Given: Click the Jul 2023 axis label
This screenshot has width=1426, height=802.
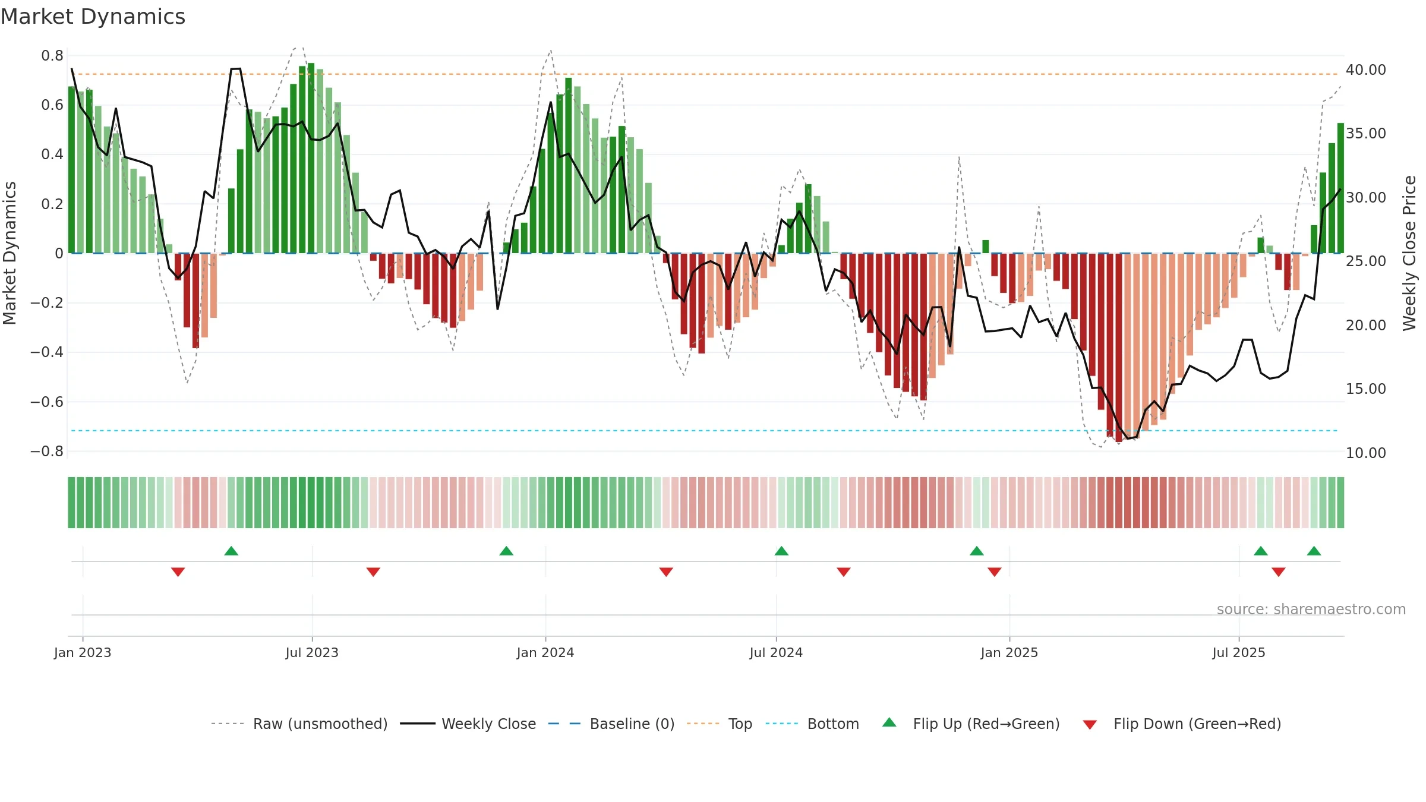Looking at the screenshot, I should pyautogui.click(x=312, y=652).
